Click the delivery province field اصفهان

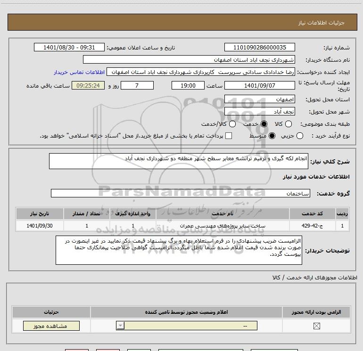(x=259, y=99)
